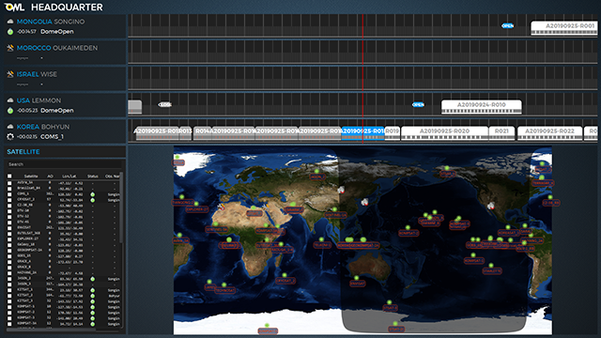Click the Israel Wise weather icon
The height and width of the screenshot is (338, 601).
[10, 74]
